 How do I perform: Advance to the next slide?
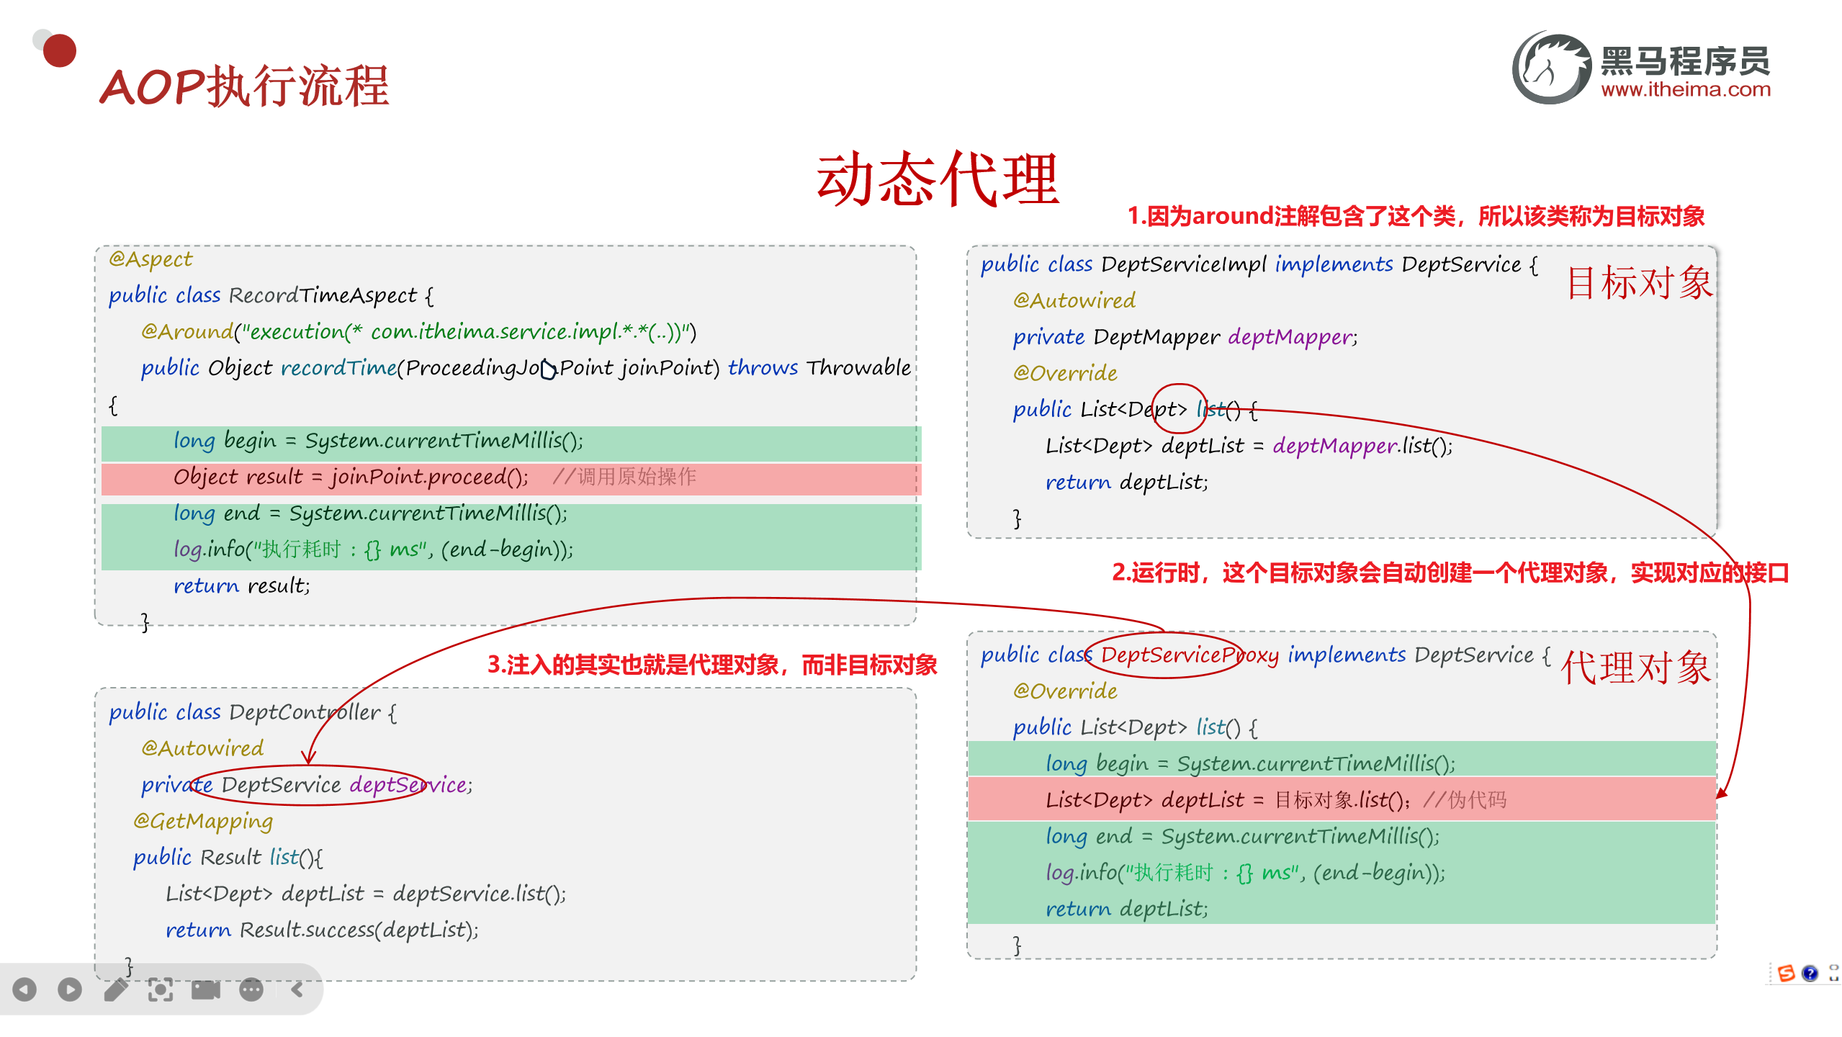(70, 989)
